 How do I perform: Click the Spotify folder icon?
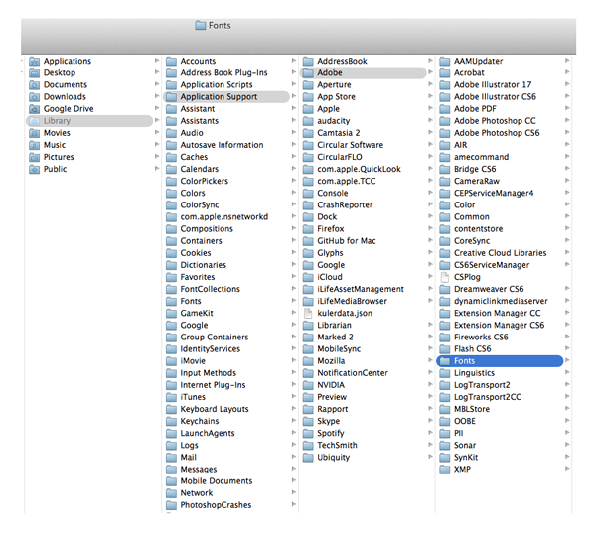pos(308,433)
